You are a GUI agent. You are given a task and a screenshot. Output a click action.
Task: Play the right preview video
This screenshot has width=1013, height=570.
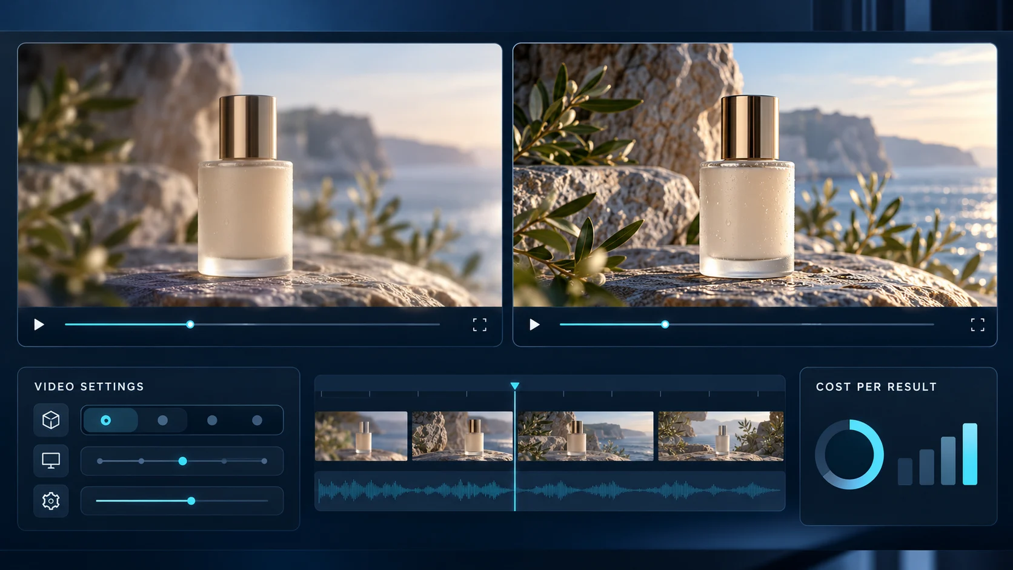534,325
